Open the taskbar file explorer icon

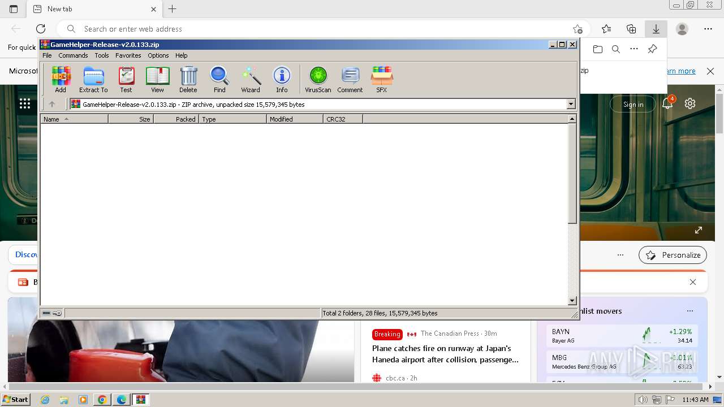click(64, 400)
